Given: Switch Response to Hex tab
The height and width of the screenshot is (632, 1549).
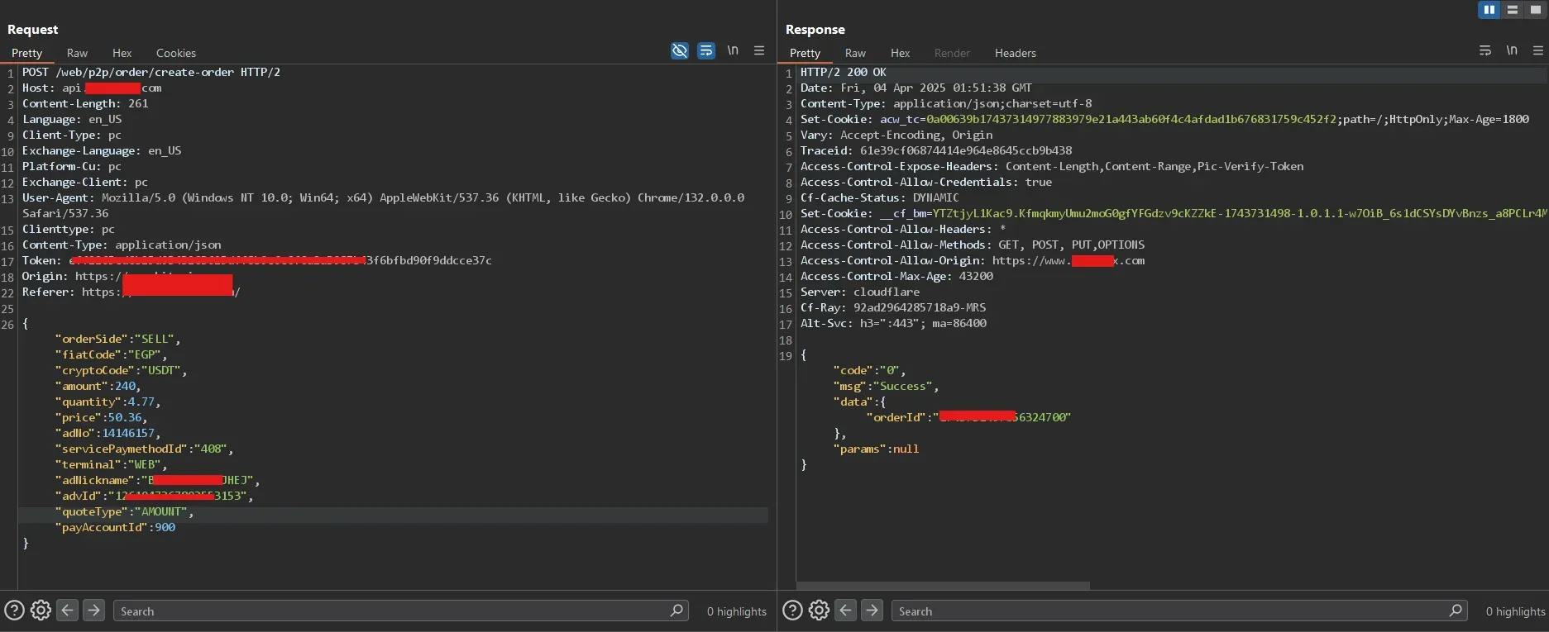Looking at the screenshot, I should [900, 53].
